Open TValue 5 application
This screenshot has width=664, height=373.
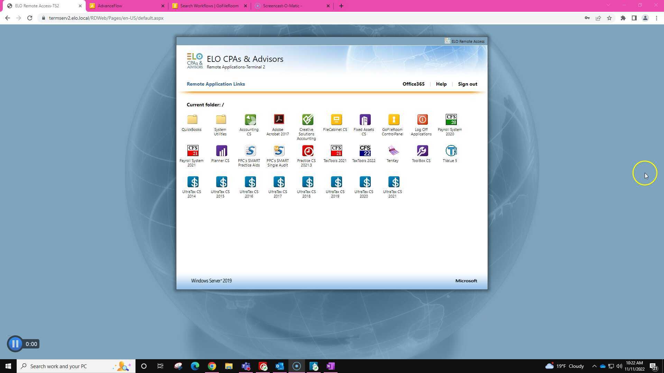click(451, 151)
